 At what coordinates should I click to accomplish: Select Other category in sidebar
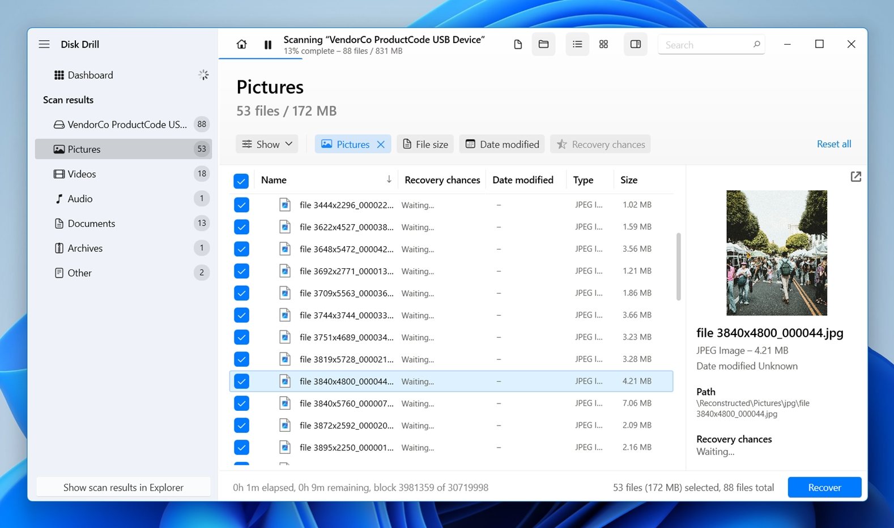click(x=124, y=273)
